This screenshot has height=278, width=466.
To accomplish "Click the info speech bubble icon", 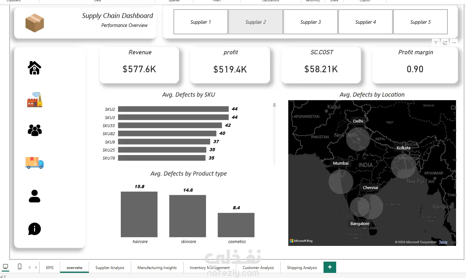I will click(x=34, y=229).
